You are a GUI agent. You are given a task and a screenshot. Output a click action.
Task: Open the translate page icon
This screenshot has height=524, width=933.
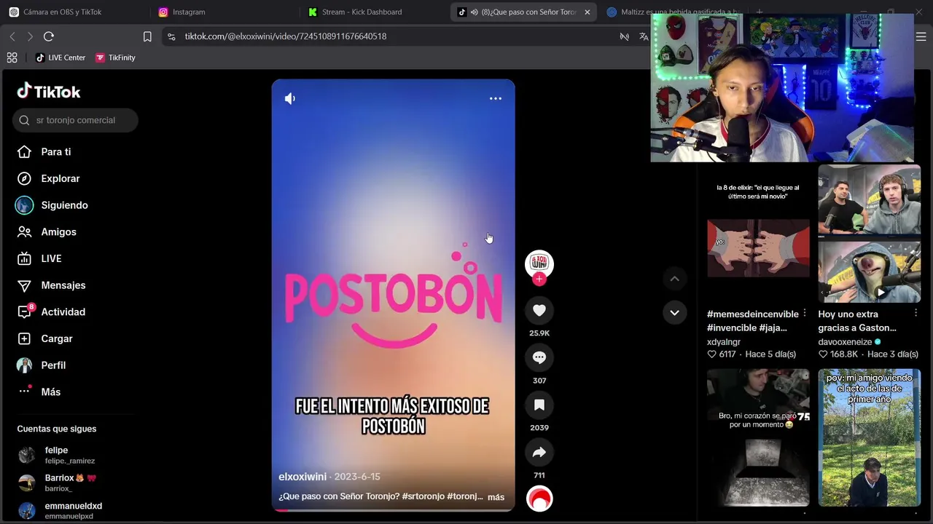pos(644,36)
